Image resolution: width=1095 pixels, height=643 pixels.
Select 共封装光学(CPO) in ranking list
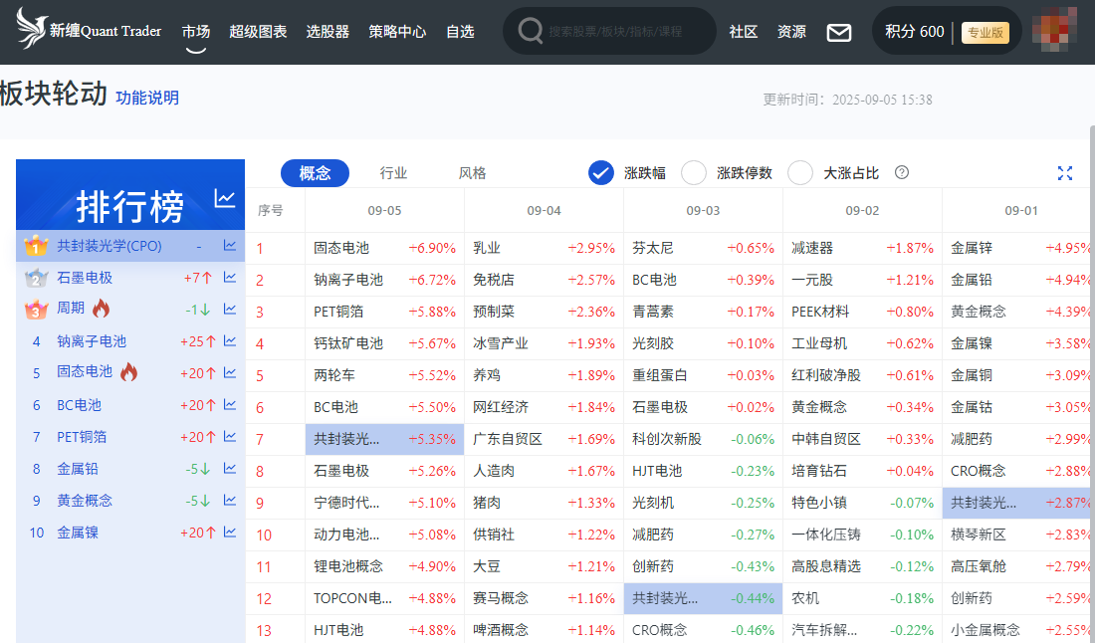[109, 246]
